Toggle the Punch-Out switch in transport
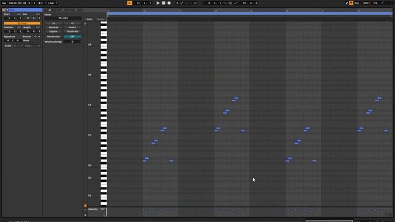395x222 pixels. [236, 3]
